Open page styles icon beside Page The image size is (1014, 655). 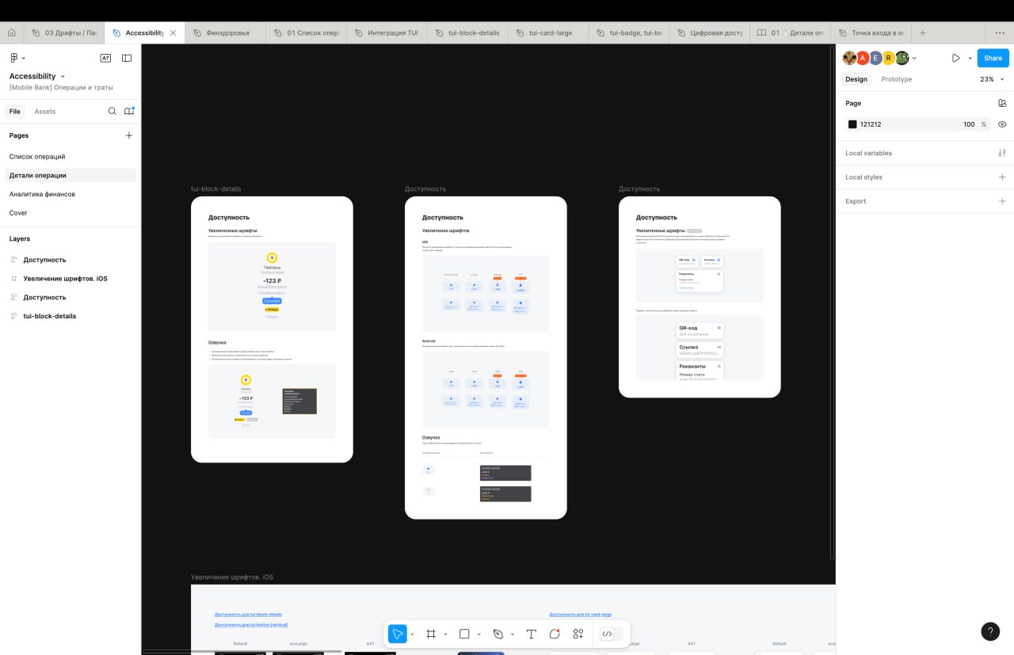coord(1002,103)
